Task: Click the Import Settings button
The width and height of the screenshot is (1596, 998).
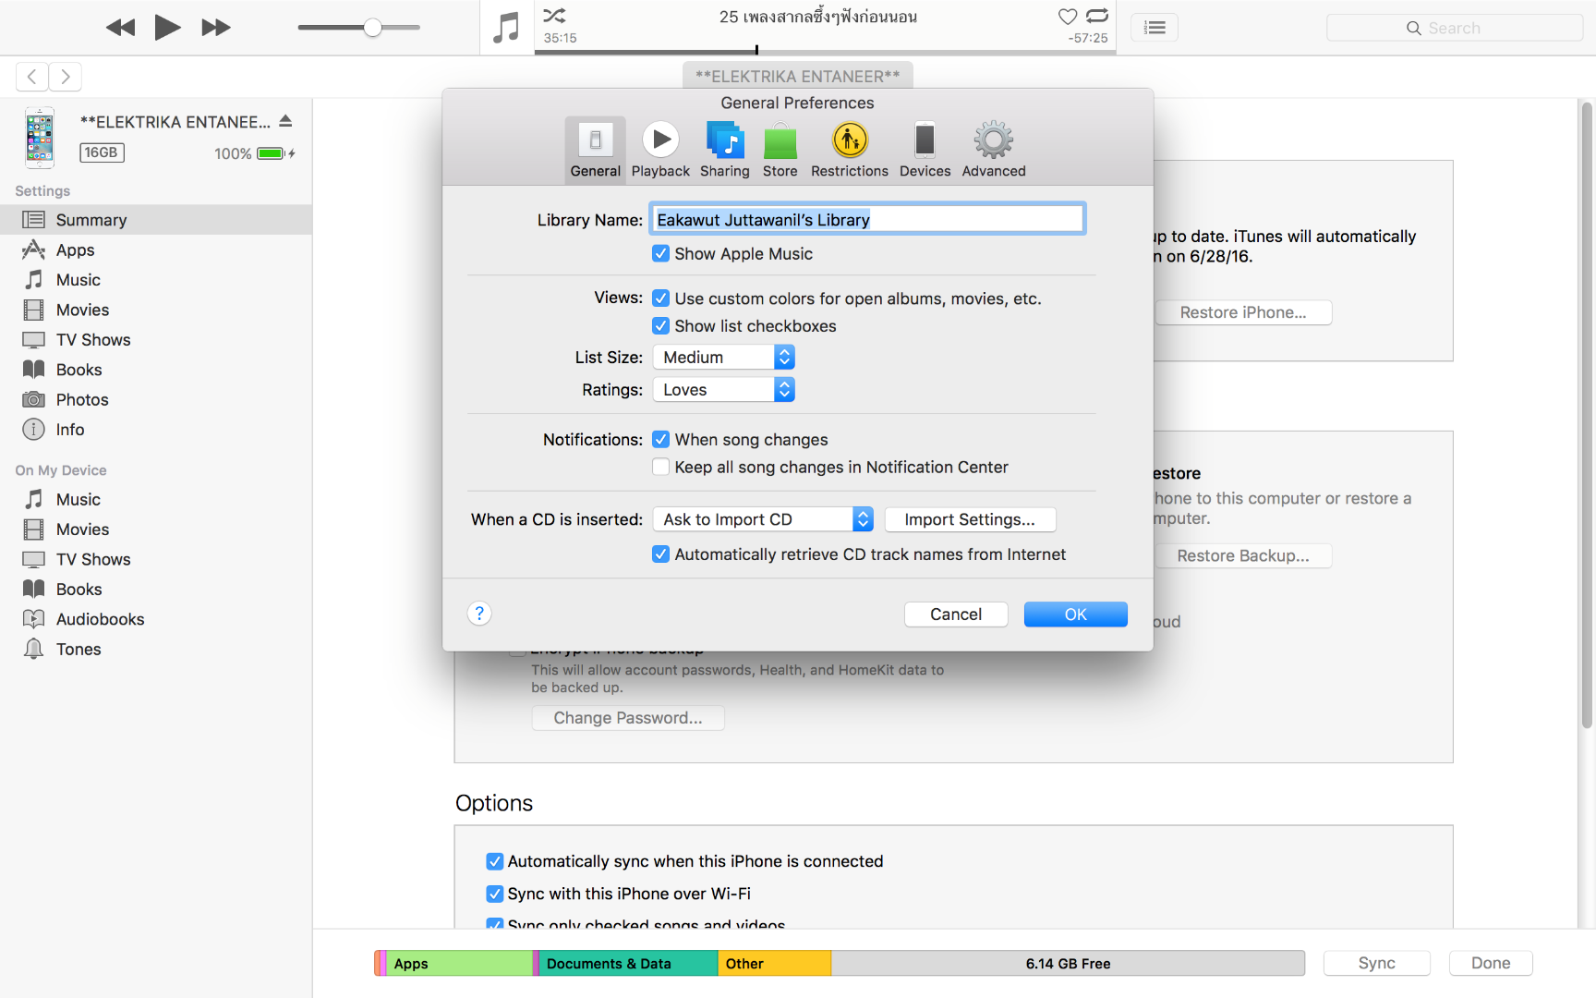Action: (x=970, y=519)
